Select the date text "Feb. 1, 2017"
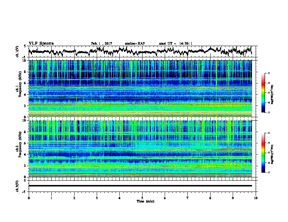 pyautogui.click(x=101, y=44)
